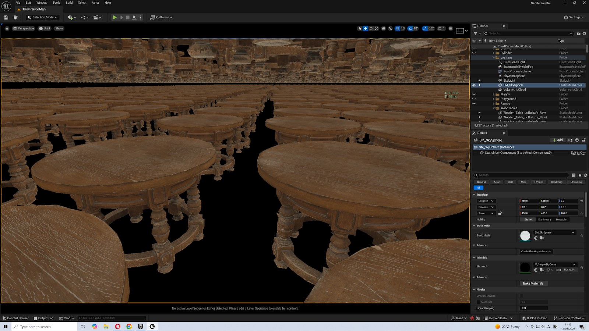Open Scale type dropdown
Viewport: 589px width, 331px height.
[486, 213]
